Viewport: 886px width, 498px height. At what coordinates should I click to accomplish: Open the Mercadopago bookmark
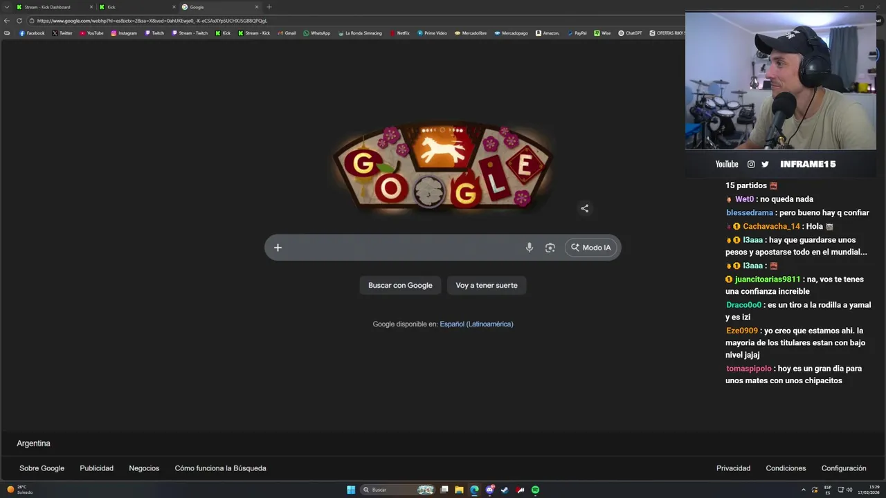[511, 33]
